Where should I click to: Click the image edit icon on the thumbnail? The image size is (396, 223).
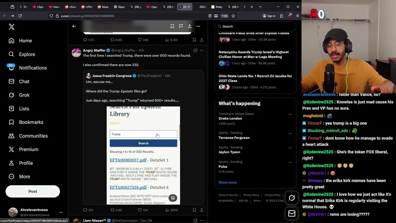173,198
